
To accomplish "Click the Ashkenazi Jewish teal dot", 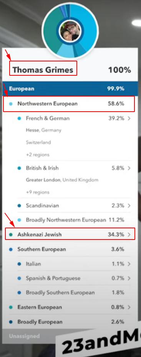I will point(11,235).
